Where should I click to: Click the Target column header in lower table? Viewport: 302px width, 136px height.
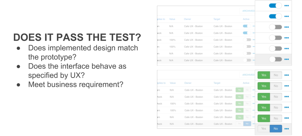click(217, 83)
